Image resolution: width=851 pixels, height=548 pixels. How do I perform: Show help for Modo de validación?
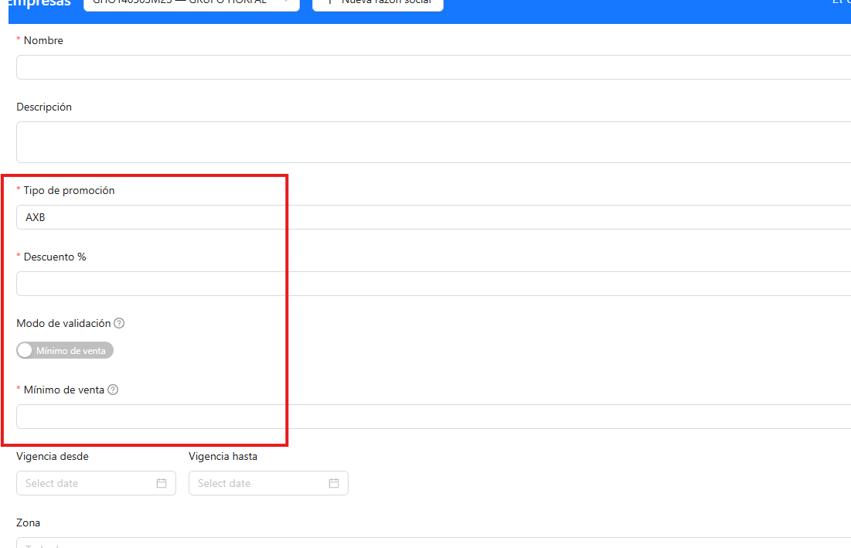[x=119, y=323]
